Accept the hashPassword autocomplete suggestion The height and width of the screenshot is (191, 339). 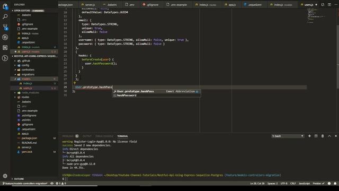pyautogui.click(x=156, y=95)
